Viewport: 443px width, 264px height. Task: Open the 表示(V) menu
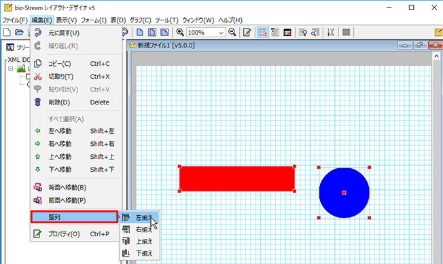point(67,20)
